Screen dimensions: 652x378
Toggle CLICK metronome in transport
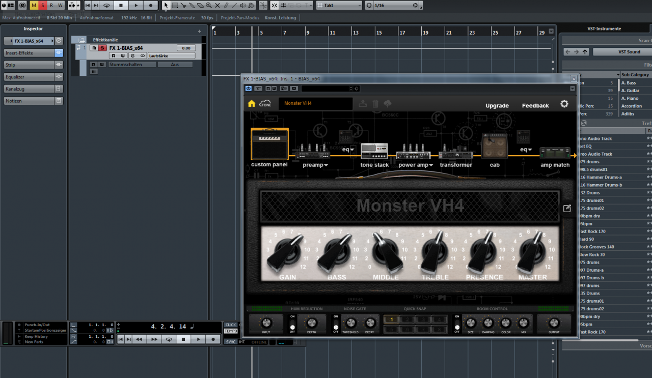tap(231, 325)
